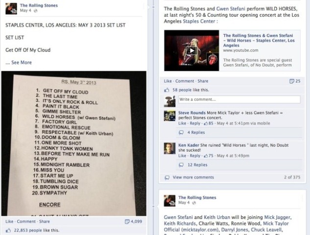This screenshot has height=235, width=310.
Task: Click the shares icon showing 25
Action: (292, 81)
